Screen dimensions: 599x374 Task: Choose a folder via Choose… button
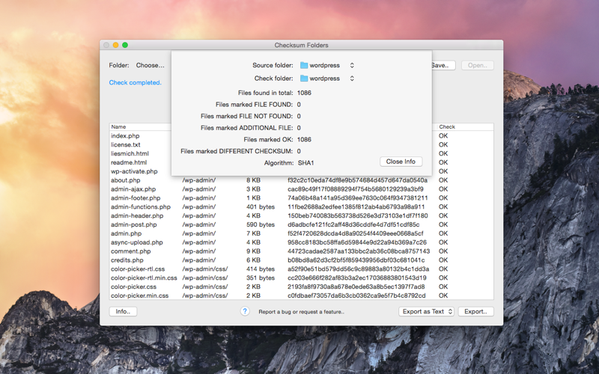(150, 65)
